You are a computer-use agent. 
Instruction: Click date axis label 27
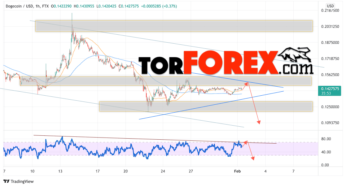click(191, 171)
